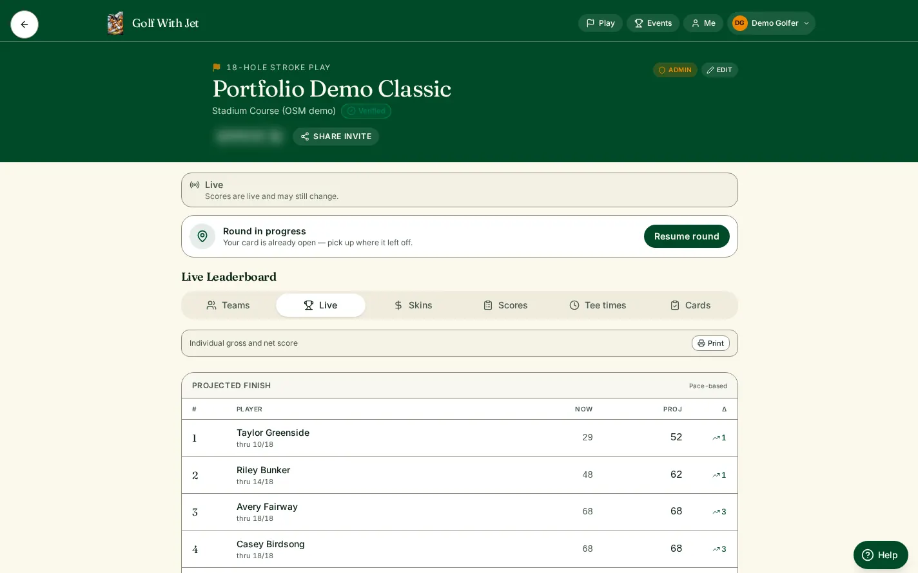Resume the round in progress
Image resolution: width=918 pixels, height=573 pixels.
pyautogui.click(x=687, y=236)
